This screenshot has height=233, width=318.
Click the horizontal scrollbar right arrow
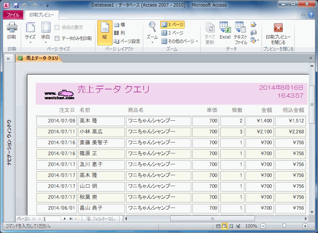306,218
